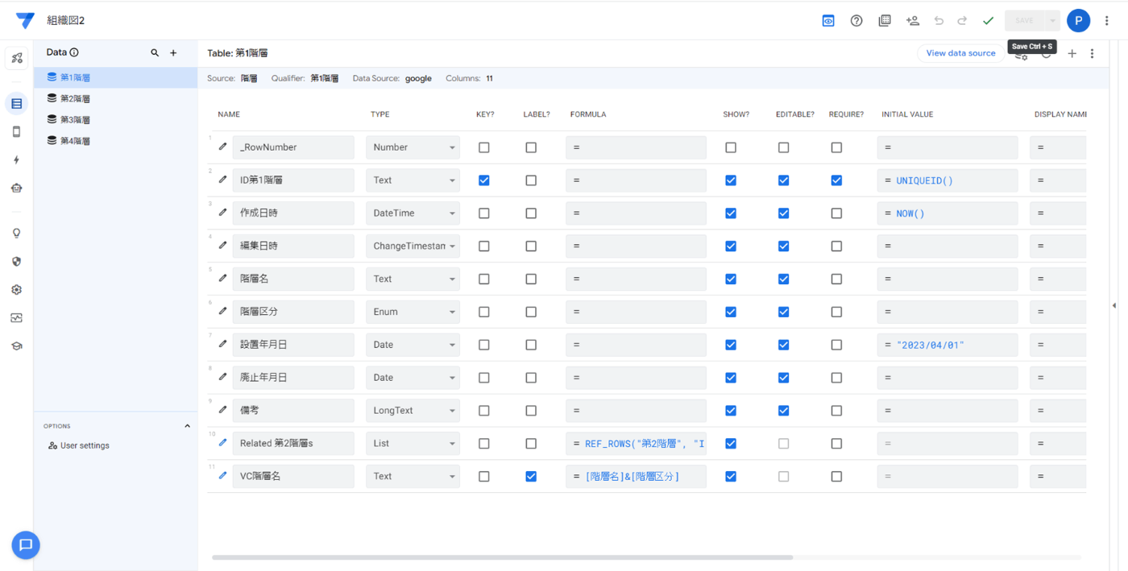
Task: Click the share app add-person icon
Action: 913,21
